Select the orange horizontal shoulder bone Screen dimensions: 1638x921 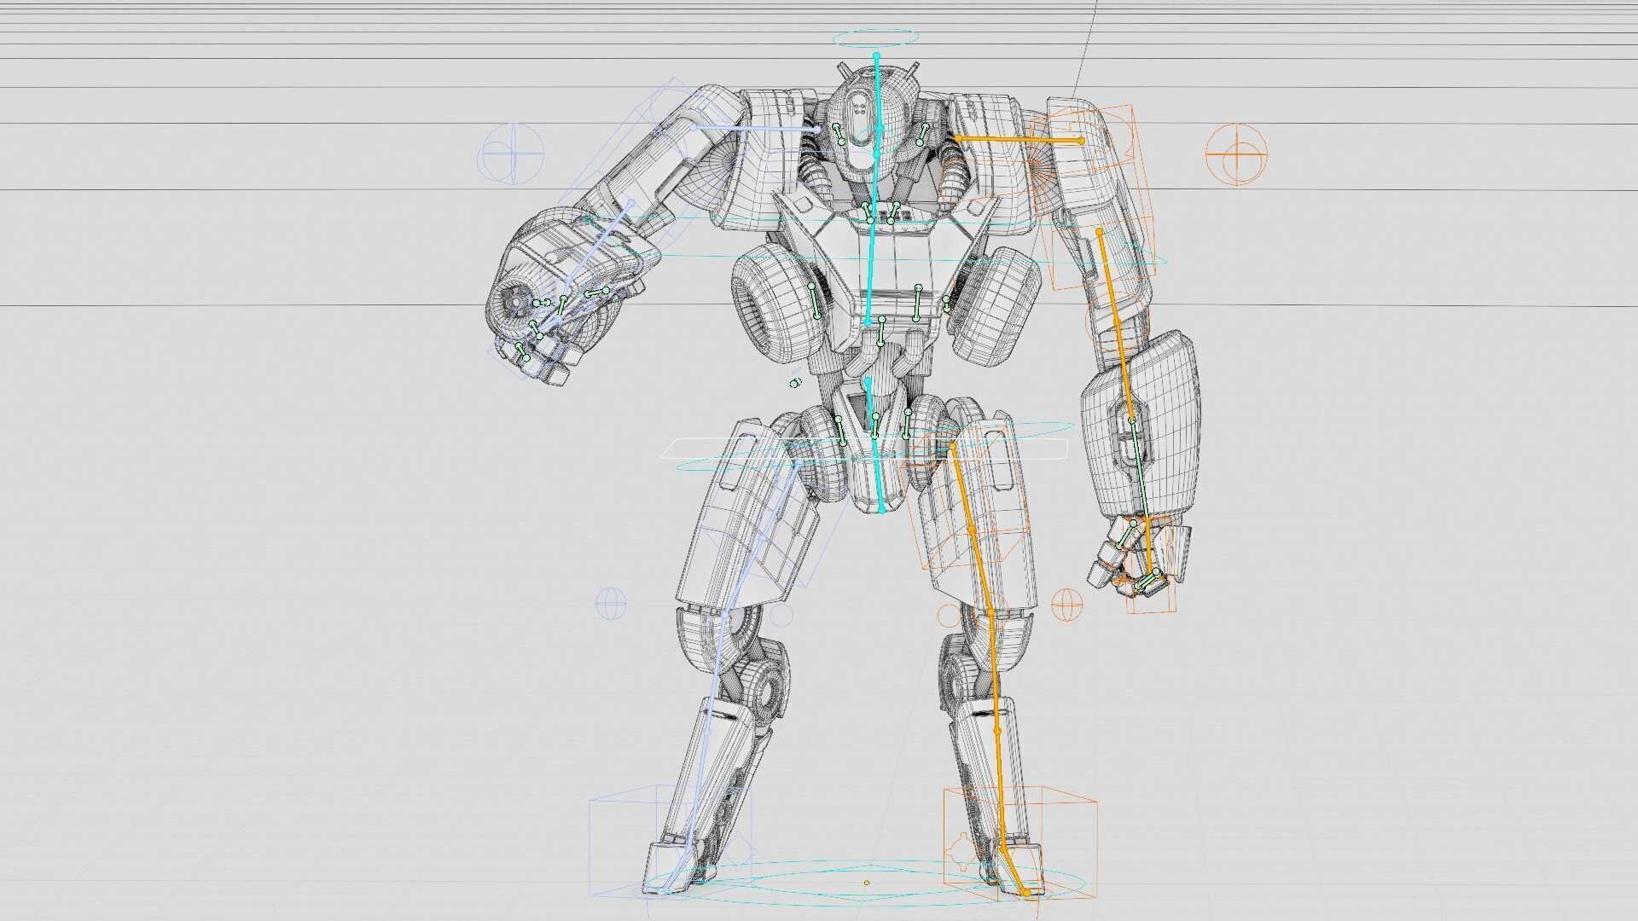click(x=1019, y=138)
